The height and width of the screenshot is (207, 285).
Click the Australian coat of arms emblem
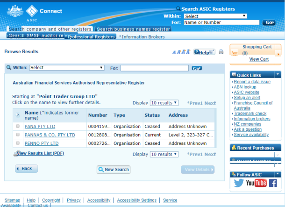(x=15, y=11)
